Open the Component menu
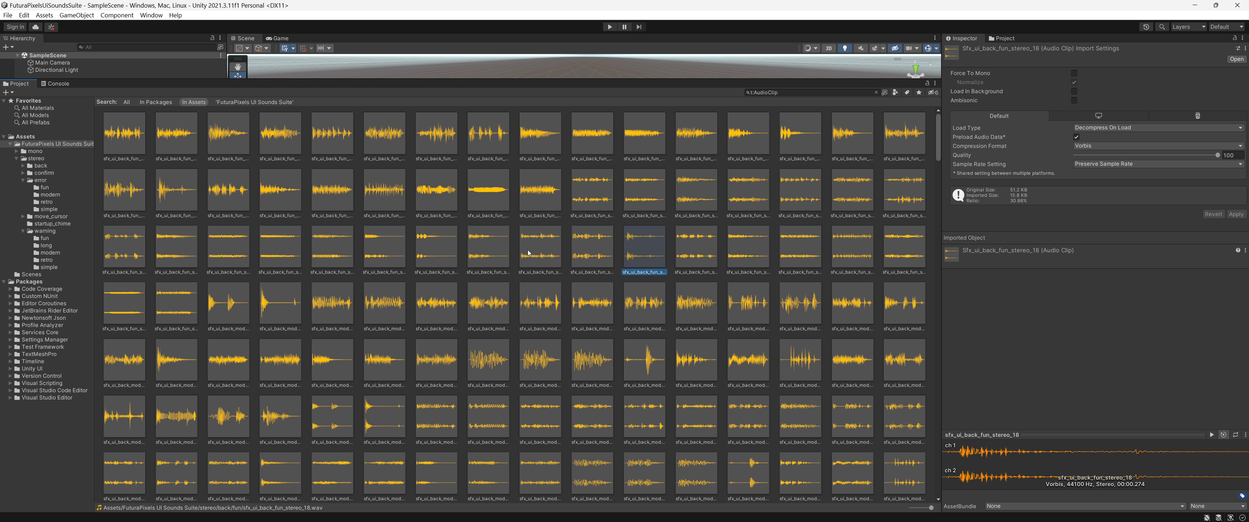Screen dimensions: 1249x522 [117, 15]
